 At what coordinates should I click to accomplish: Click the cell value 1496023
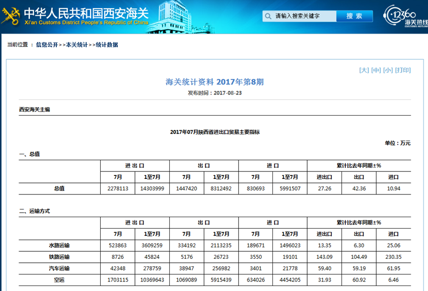(x=290, y=245)
